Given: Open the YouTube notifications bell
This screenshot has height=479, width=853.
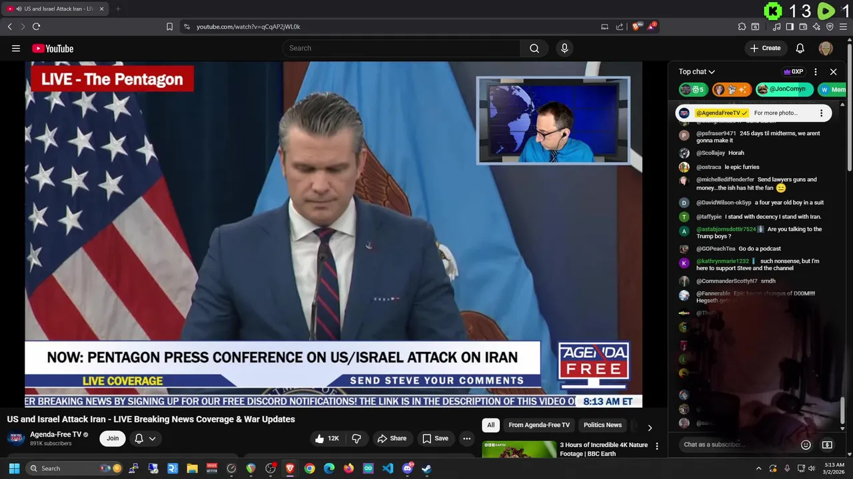Looking at the screenshot, I should 800,48.
